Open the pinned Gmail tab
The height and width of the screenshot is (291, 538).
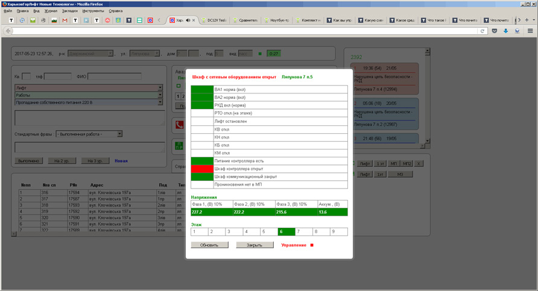pyautogui.click(x=65, y=20)
